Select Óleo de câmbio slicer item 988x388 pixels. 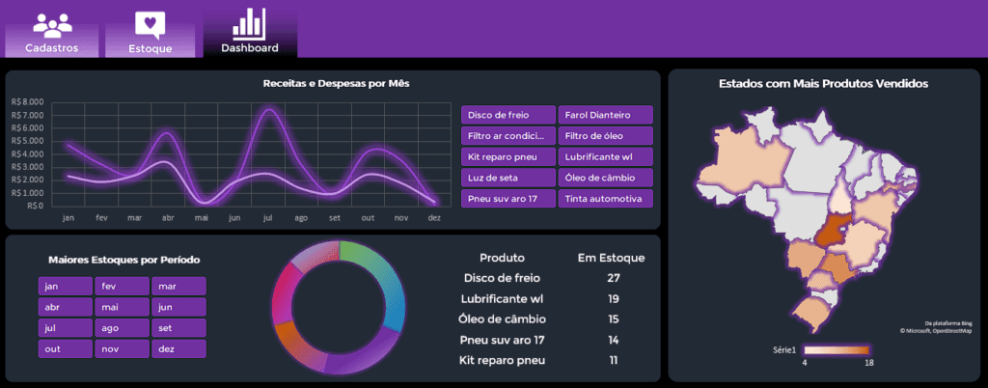point(606,178)
